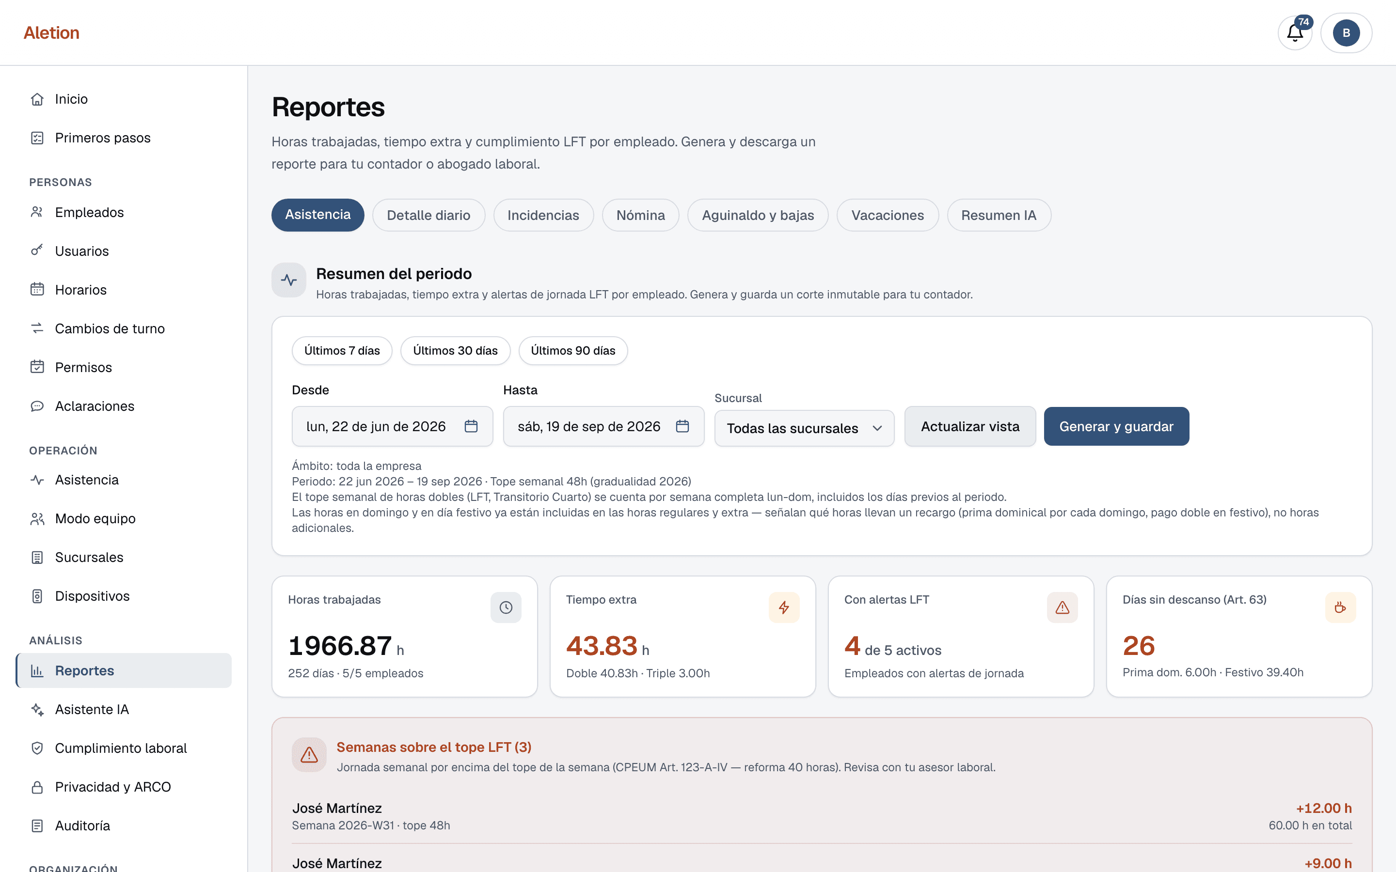1396x872 pixels.
Task: Click the Aletion logo
Action: (51, 33)
